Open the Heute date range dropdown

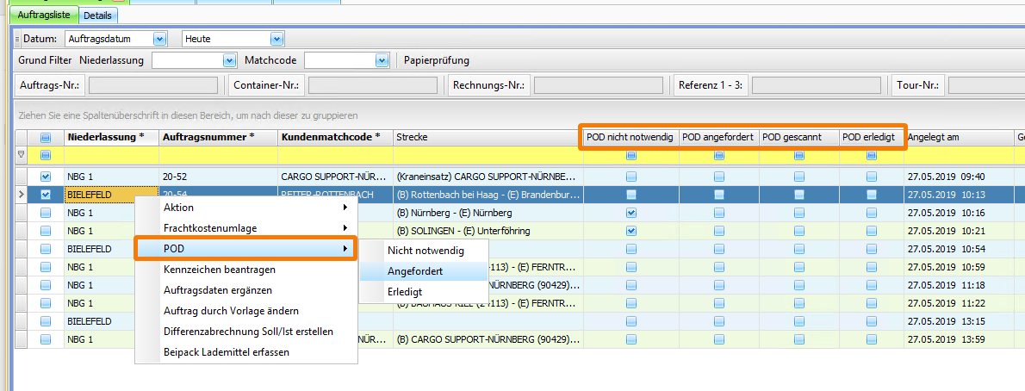coord(276,39)
